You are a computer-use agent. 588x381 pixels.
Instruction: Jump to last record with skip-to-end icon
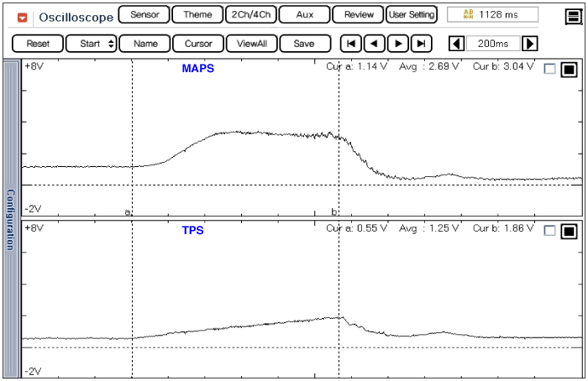pos(422,44)
